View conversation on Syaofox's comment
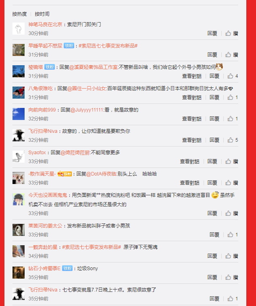The image size is (256, 306). click(189, 161)
